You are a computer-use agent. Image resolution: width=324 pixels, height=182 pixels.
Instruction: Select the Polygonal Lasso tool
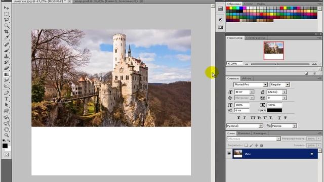click(7, 20)
